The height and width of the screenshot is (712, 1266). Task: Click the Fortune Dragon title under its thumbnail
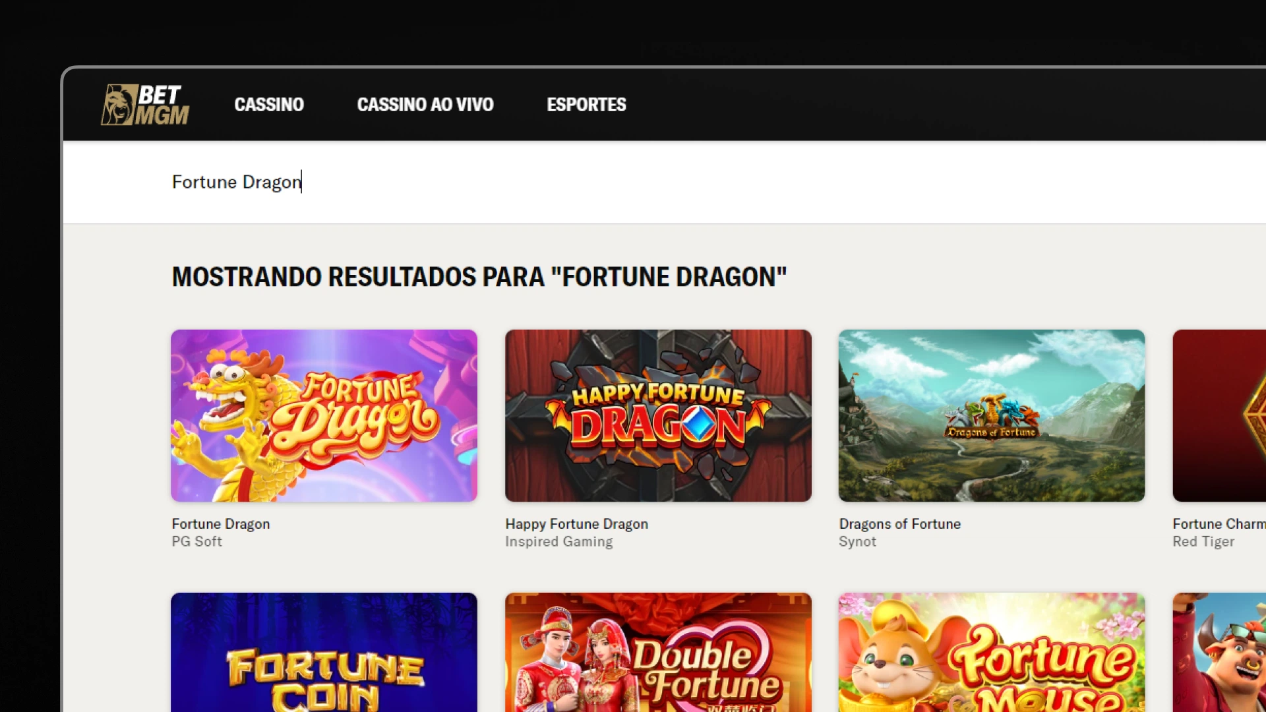pos(221,524)
